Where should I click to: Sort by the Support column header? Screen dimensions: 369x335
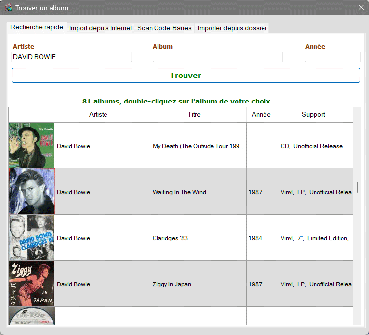point(315,115)
